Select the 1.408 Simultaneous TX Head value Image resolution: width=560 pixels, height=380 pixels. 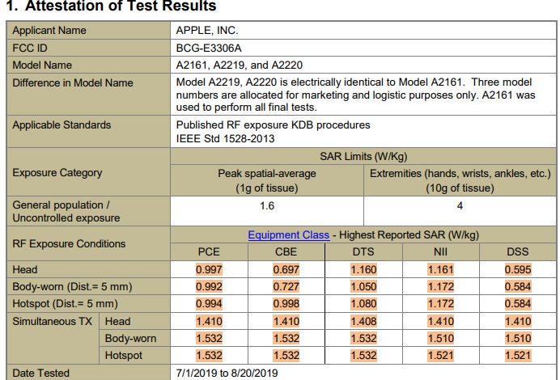363,321
